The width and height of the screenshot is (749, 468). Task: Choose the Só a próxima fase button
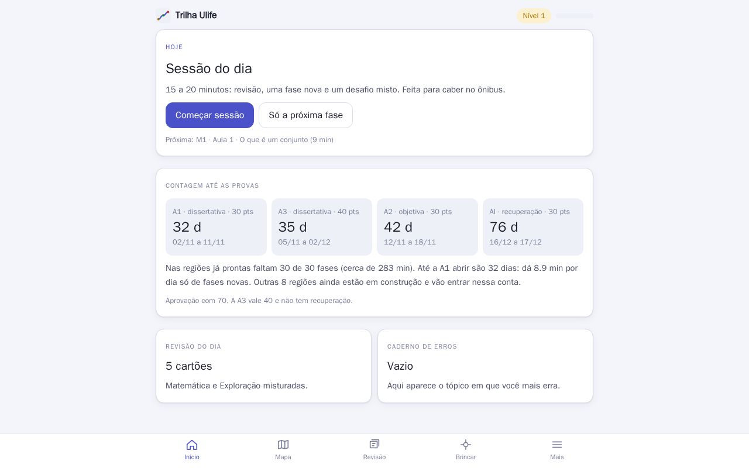point(305,115)
